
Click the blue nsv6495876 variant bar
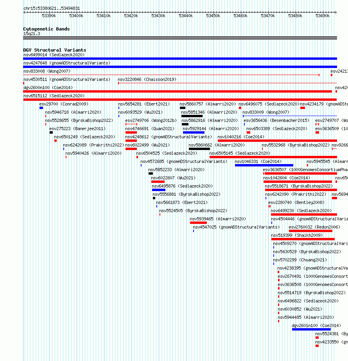159,190
